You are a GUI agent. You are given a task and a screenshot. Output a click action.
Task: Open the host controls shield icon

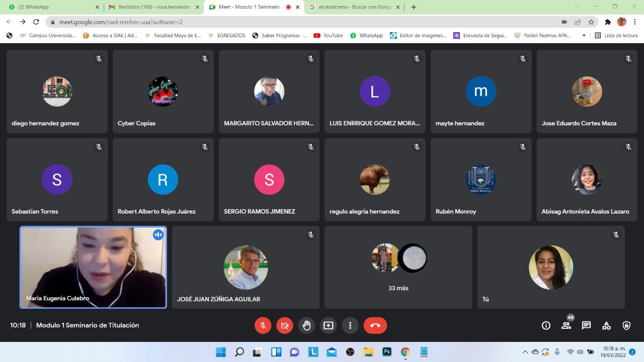[x=626, y=325]
